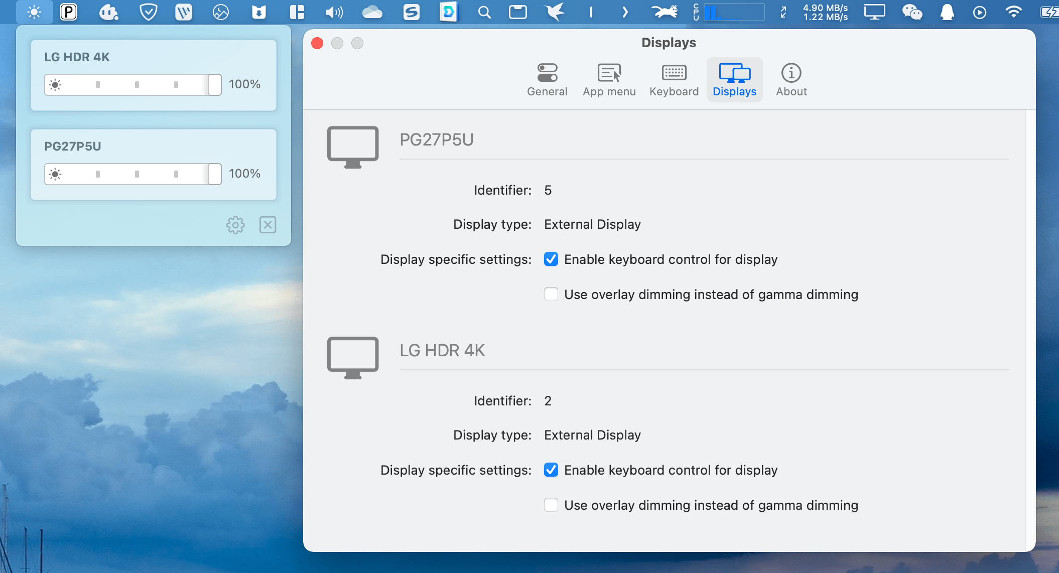This screenshot has width=1059, height=573.
Task: Click the diagonal arrows menu bar icon
Action: click(783, 12)
